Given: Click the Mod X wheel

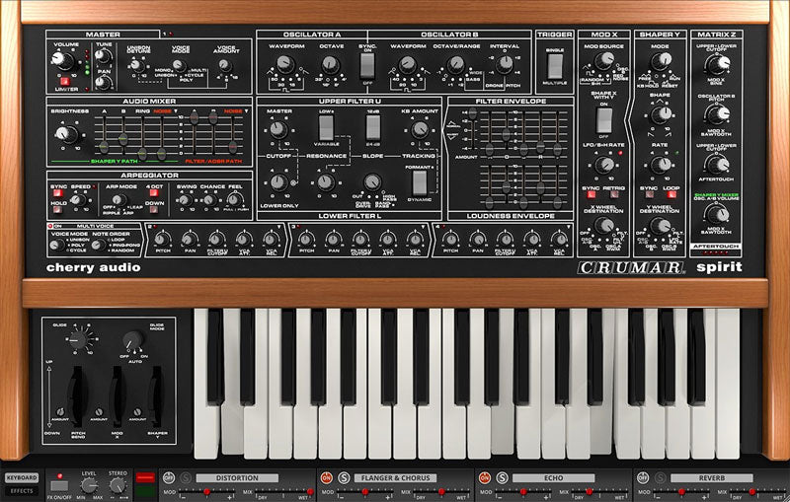Looking at the screenshot, I should [x=117, y=396].
